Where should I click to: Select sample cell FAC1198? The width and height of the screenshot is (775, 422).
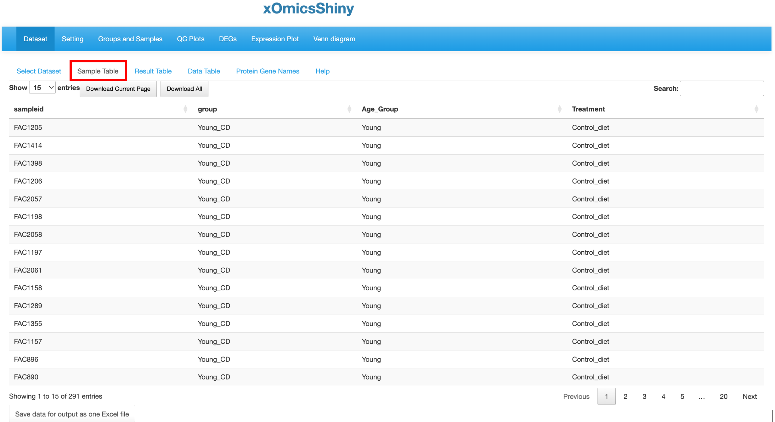pyautogui.click(x=28, y=217)
